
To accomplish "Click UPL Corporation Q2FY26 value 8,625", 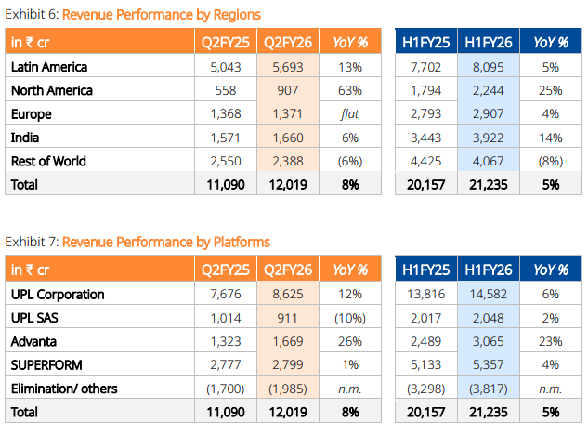I will pyautogui.click(x=285, y=294).
